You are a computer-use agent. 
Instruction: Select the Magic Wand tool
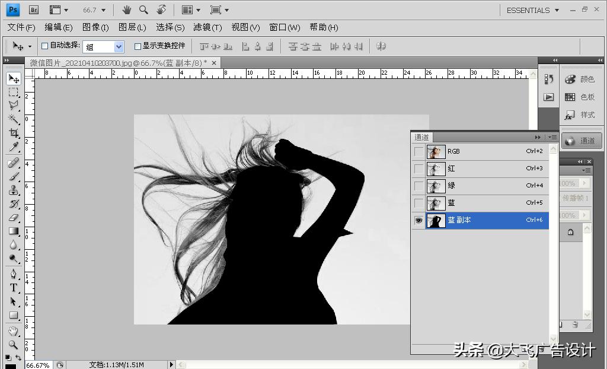14,119
